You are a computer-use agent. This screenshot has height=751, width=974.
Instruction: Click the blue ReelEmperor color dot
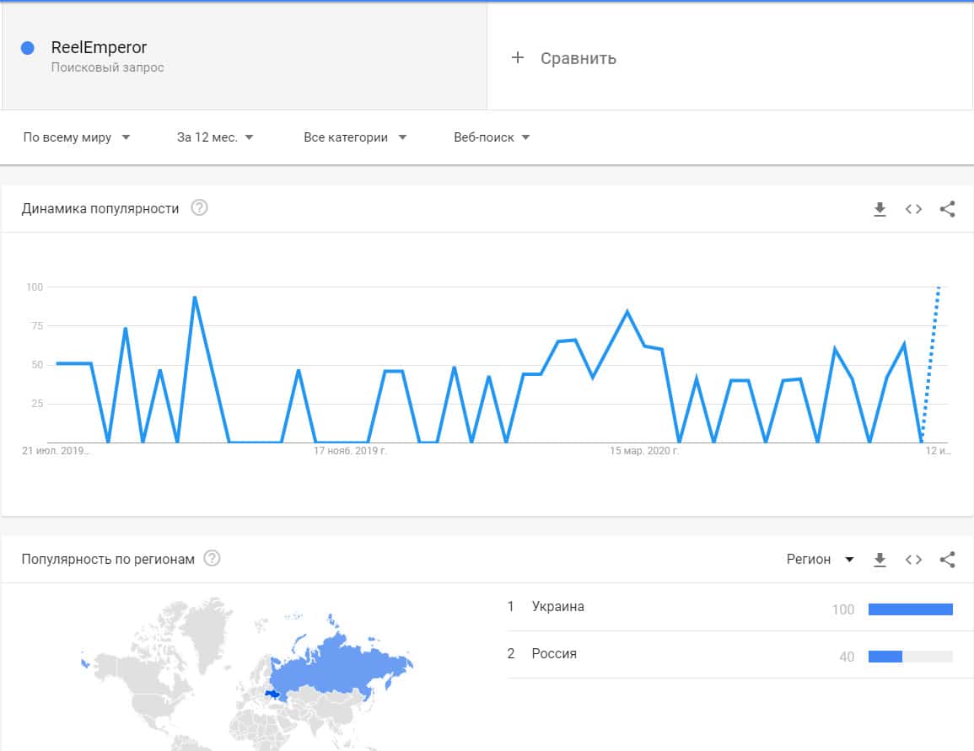(28, 48)
